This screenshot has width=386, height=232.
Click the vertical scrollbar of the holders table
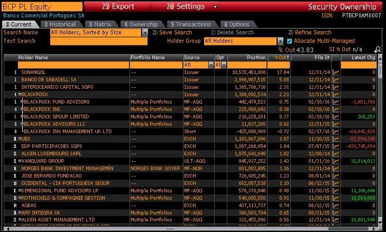380,140
